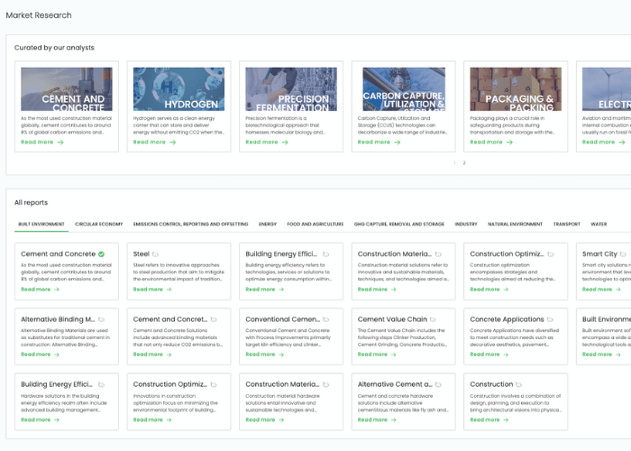Select GHG Capture, Removal and Storage tab

pyautogui.click(x=399, y=224)
